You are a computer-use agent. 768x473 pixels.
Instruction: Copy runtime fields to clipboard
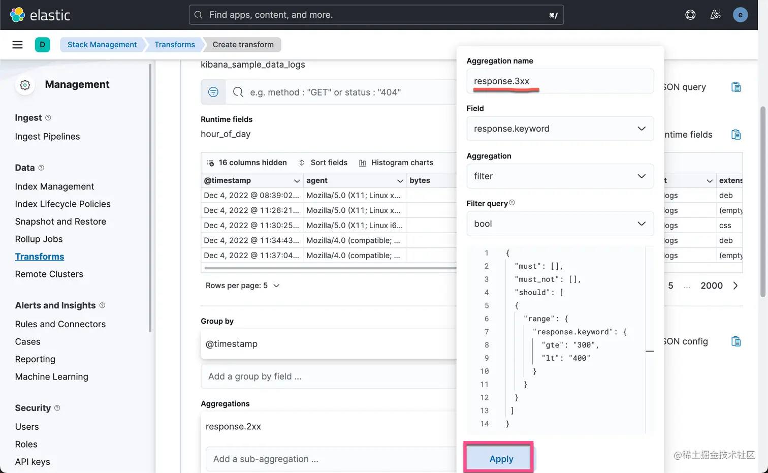735,135
